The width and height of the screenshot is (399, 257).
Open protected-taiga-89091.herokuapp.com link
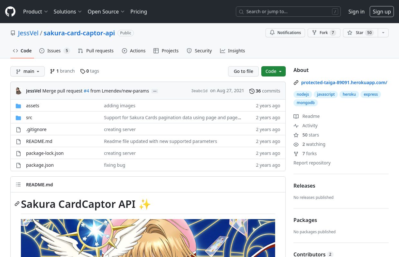click(344, 83)
